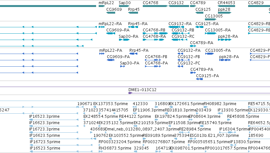Click the mRpL22-RA transcript label

[110, 23]
